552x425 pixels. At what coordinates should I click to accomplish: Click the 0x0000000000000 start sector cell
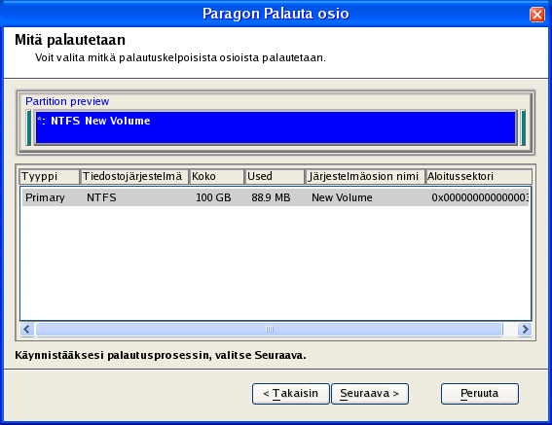click(x=480, y=197)
